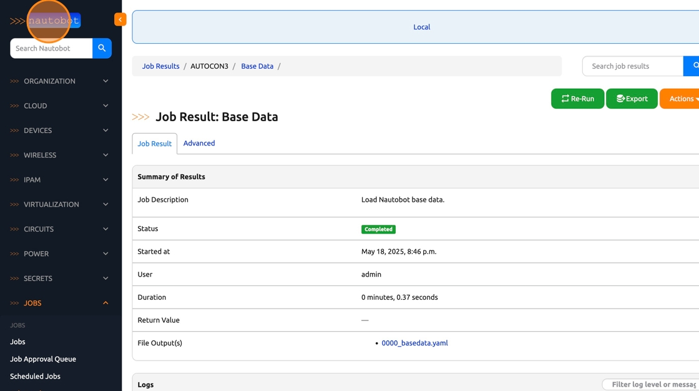Expand the Organization menu section

tap(59, 81)
